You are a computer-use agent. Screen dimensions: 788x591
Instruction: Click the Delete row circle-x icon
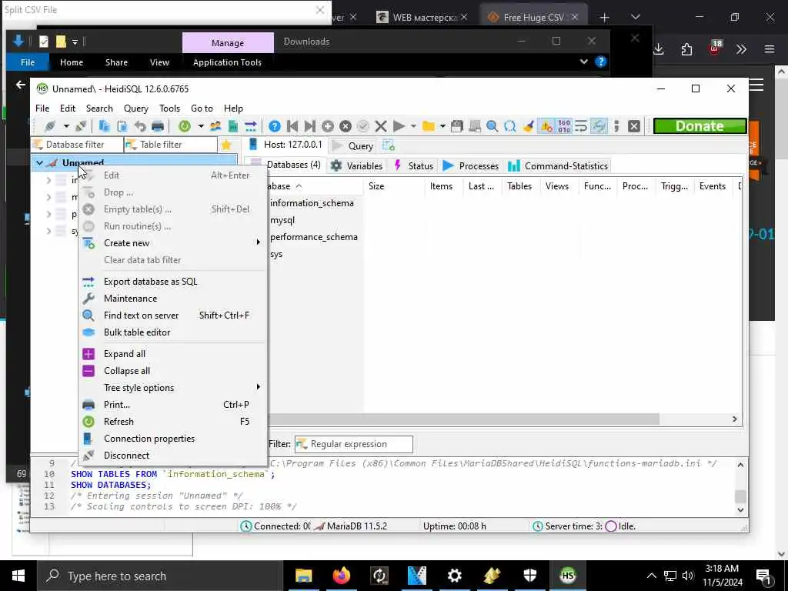(x=346, y=126)
